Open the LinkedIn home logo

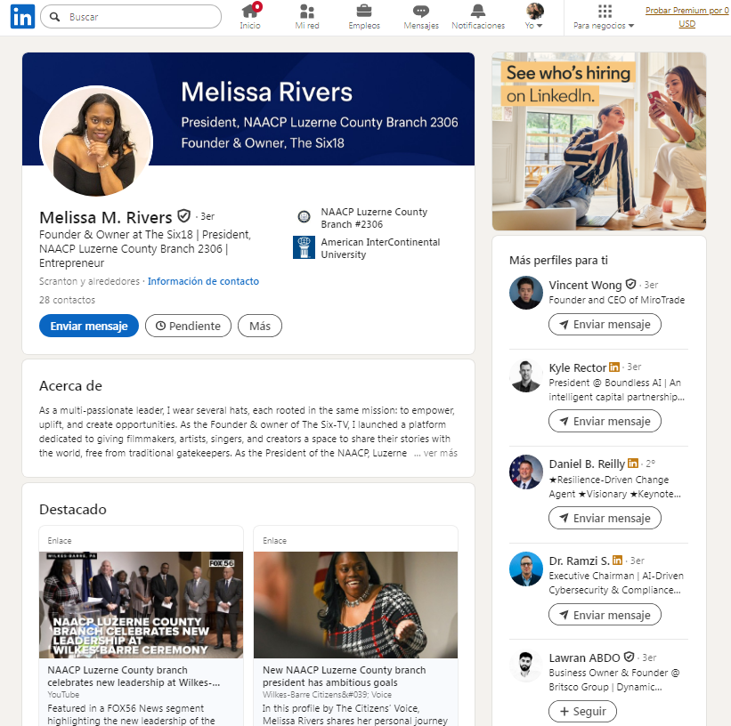tap(22, 16)
